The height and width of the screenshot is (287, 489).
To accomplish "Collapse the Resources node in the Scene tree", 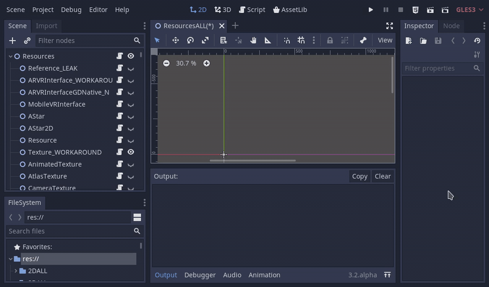I will coord(10,56).
